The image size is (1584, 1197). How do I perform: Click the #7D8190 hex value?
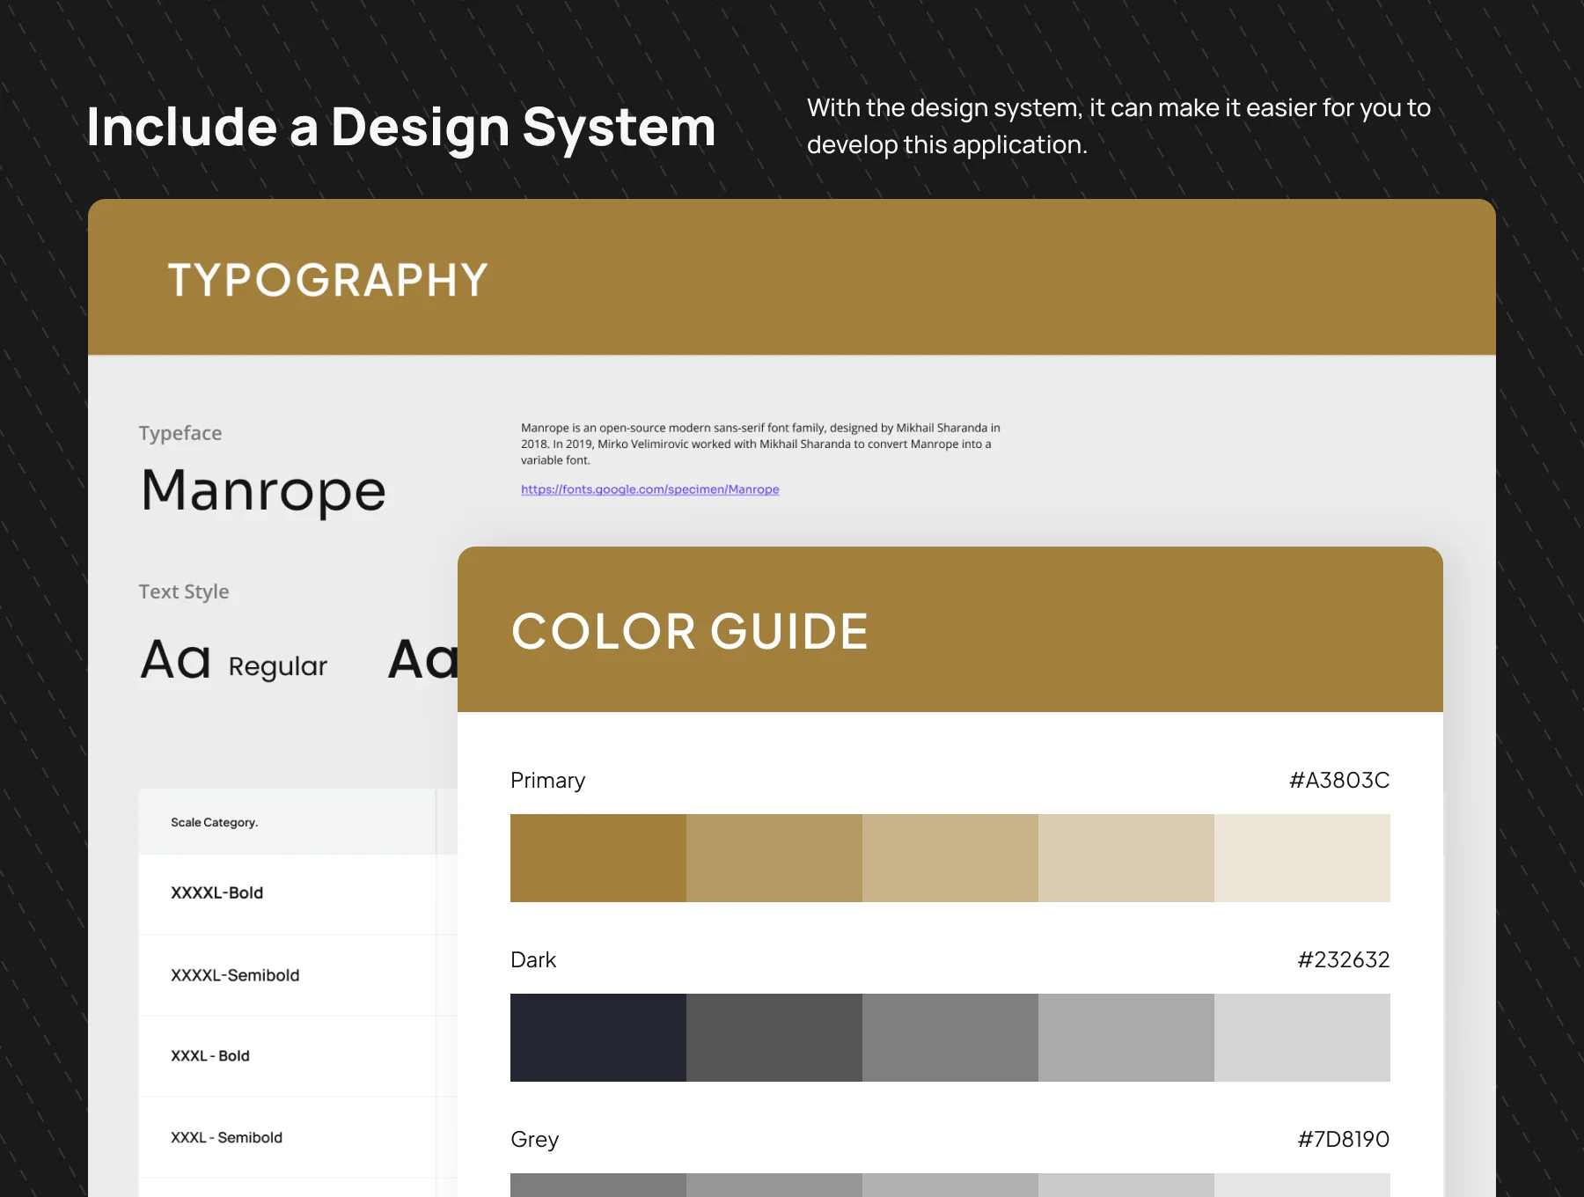point(1344,1139)
